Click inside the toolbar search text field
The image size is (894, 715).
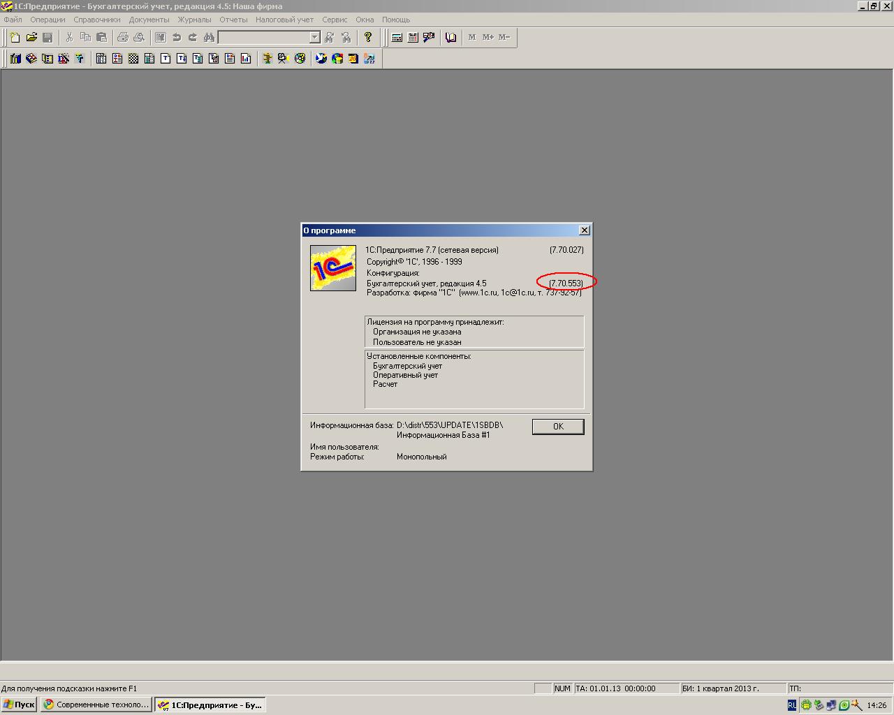[x=263, y=38]
